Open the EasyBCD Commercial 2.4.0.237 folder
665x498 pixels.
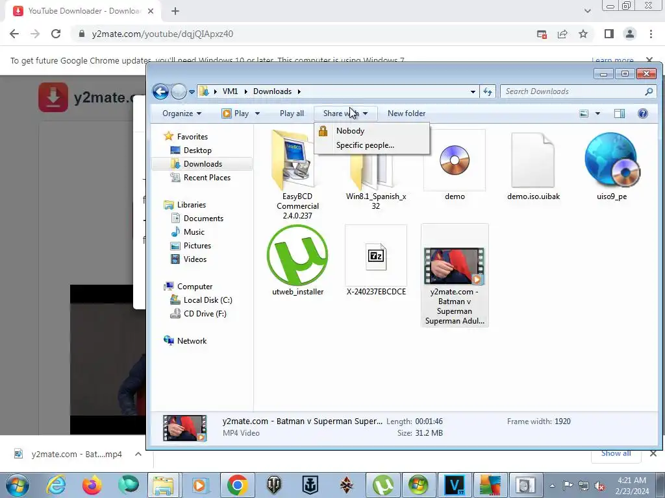pos(297,174)
